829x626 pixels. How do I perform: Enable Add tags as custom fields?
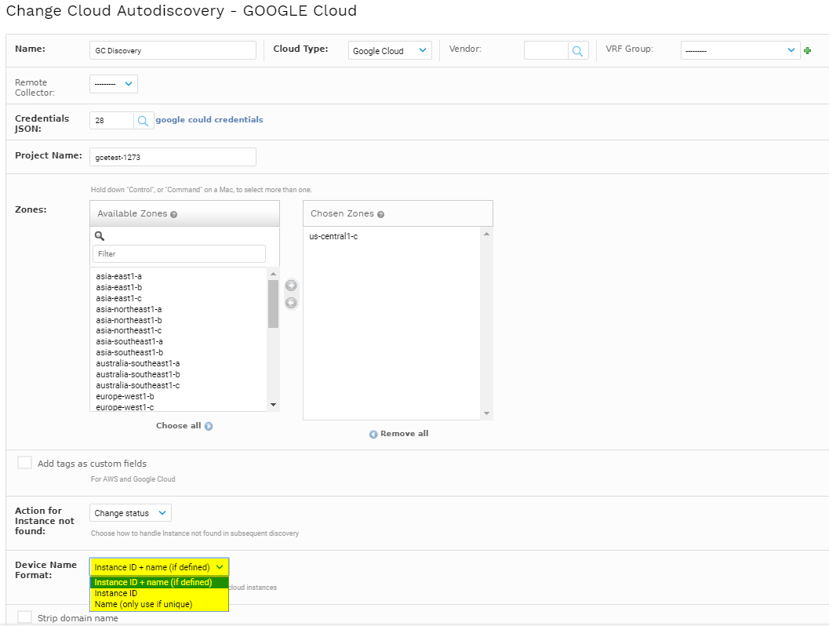pos(24,462)
